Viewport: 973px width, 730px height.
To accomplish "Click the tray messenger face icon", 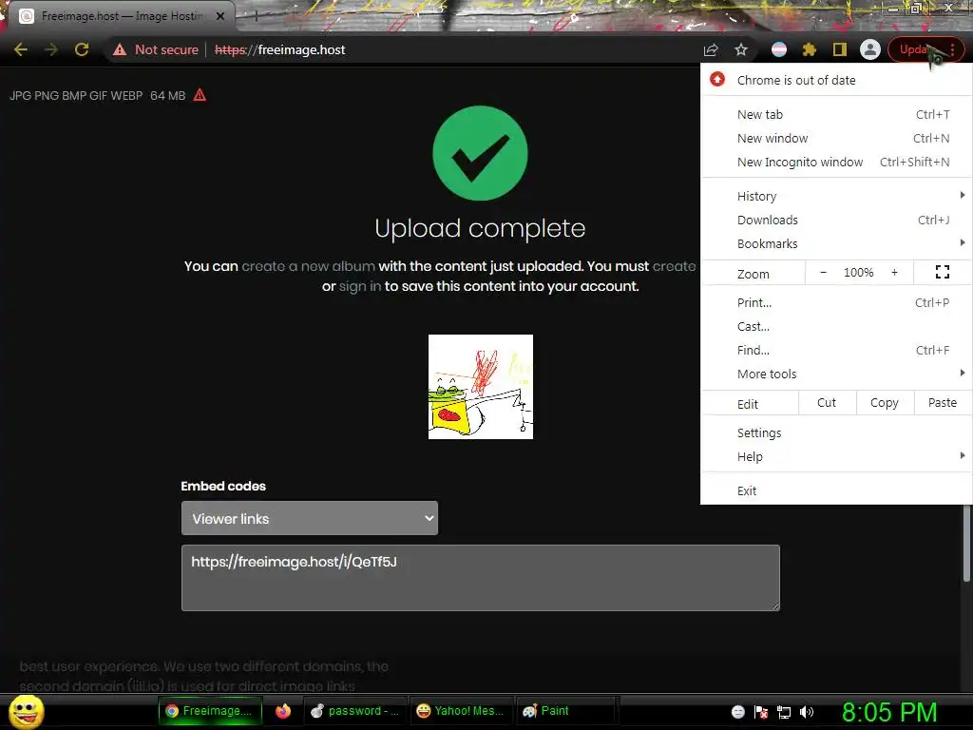I will pos(737,712).
